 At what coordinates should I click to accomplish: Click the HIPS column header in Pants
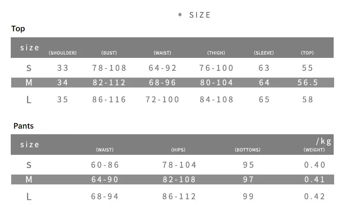(x=178, y=150)
